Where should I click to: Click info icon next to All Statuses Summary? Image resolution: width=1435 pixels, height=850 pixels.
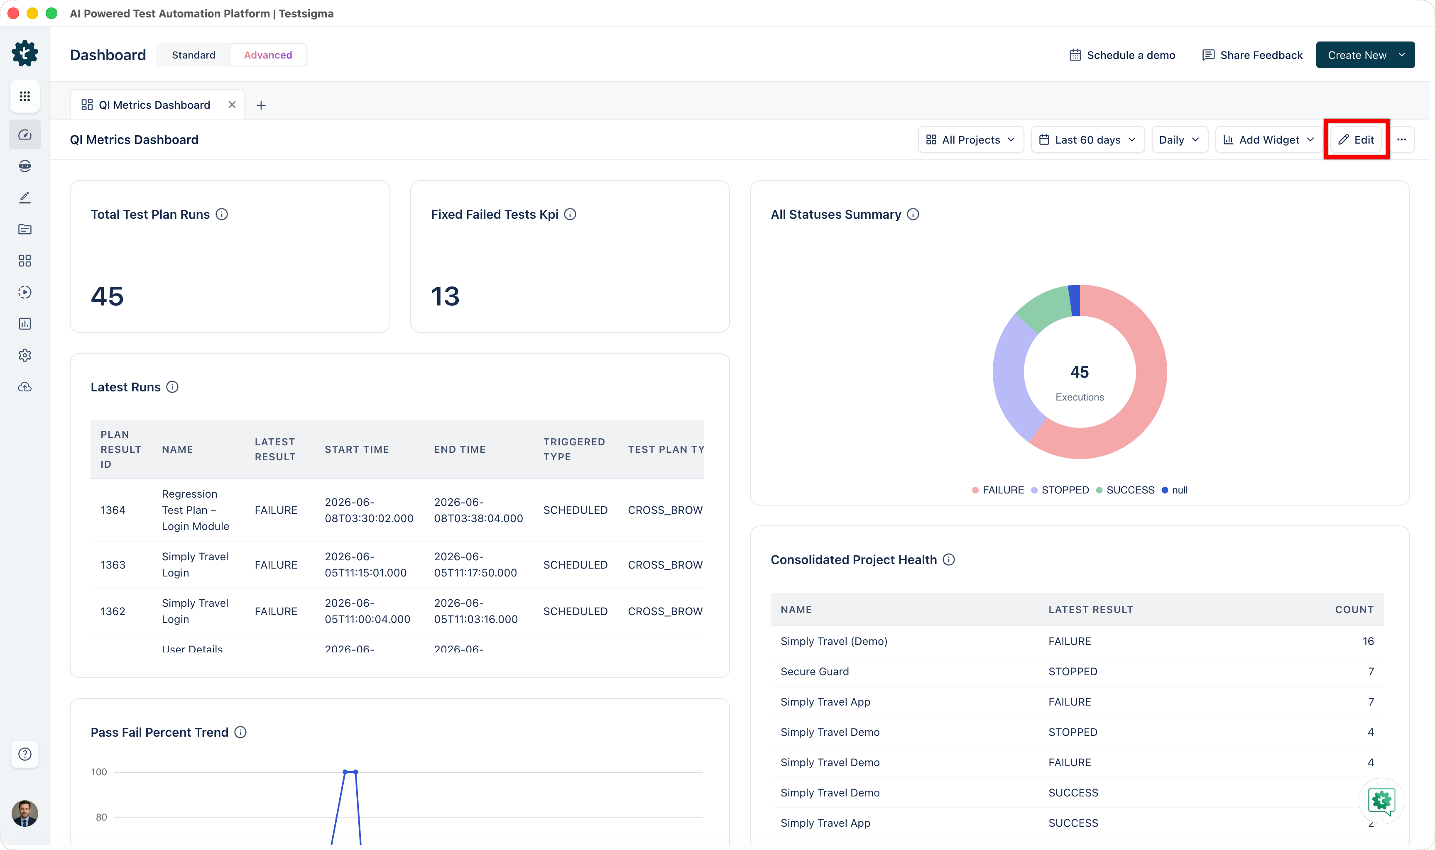tap(913, 214)
